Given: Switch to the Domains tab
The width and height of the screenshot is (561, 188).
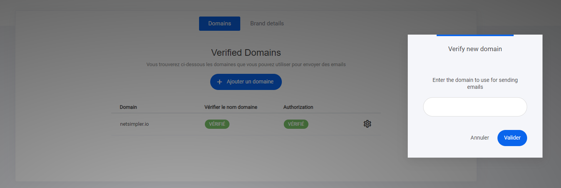Looking at the screenshot, I should (x=219, y=23).
